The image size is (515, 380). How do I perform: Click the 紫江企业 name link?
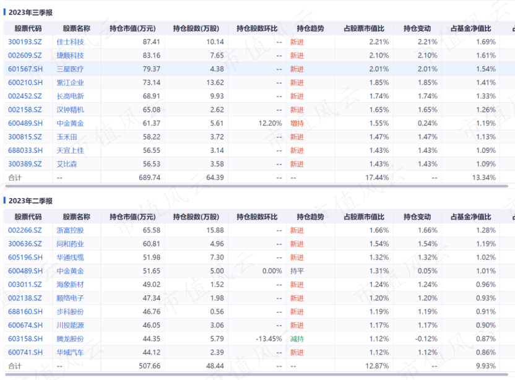click(x=71, y=82)
